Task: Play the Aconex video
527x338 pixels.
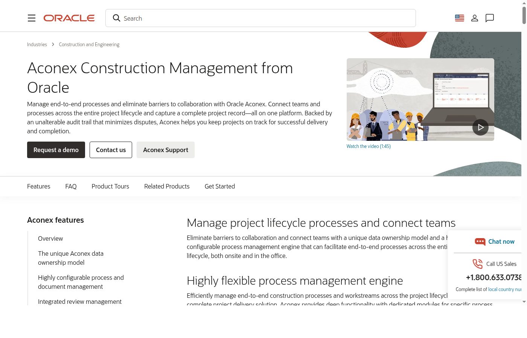Action: pos(481,127)
